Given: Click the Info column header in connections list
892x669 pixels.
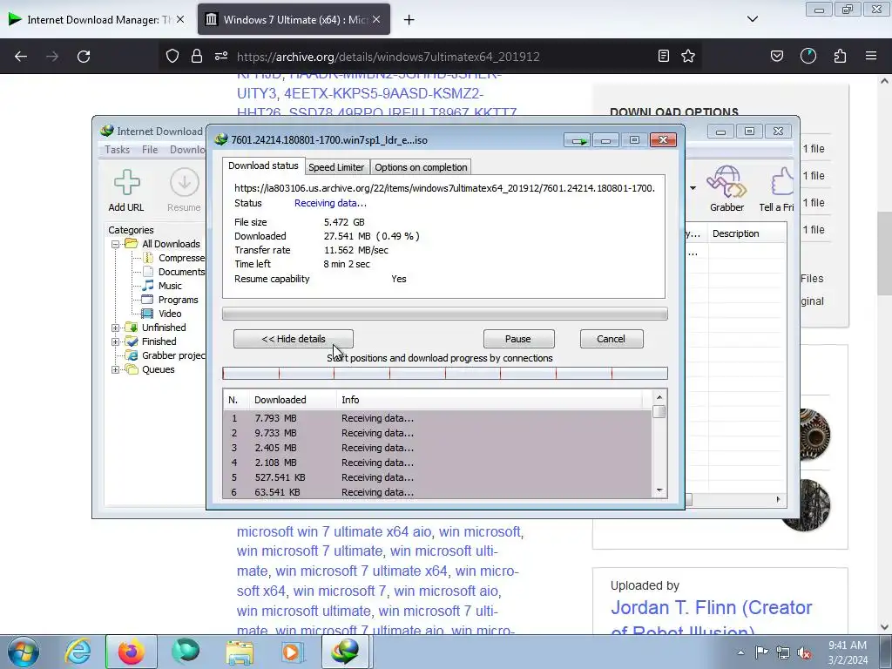Looking at the screenshot, I should (x=490, y=400).
